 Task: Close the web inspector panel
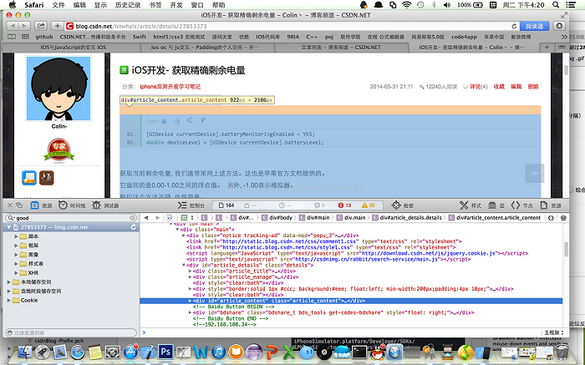click(x=10, y=205)
